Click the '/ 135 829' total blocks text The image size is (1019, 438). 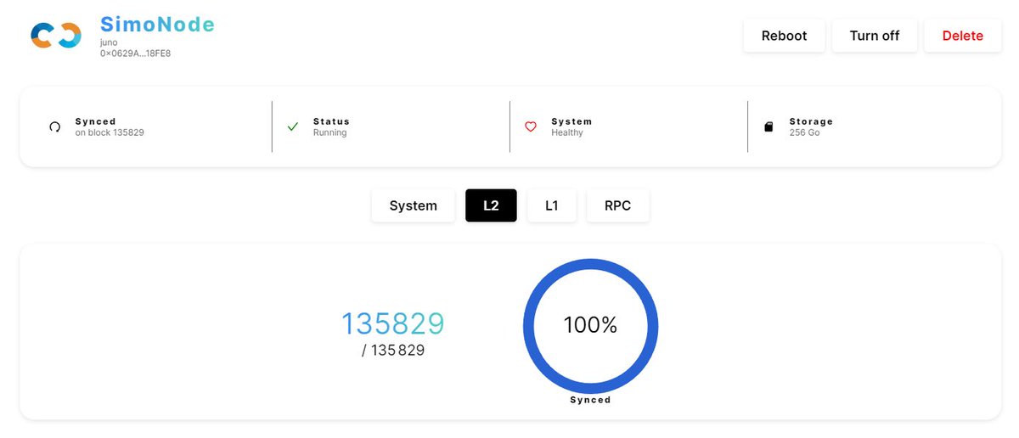(x=393, y=350)
